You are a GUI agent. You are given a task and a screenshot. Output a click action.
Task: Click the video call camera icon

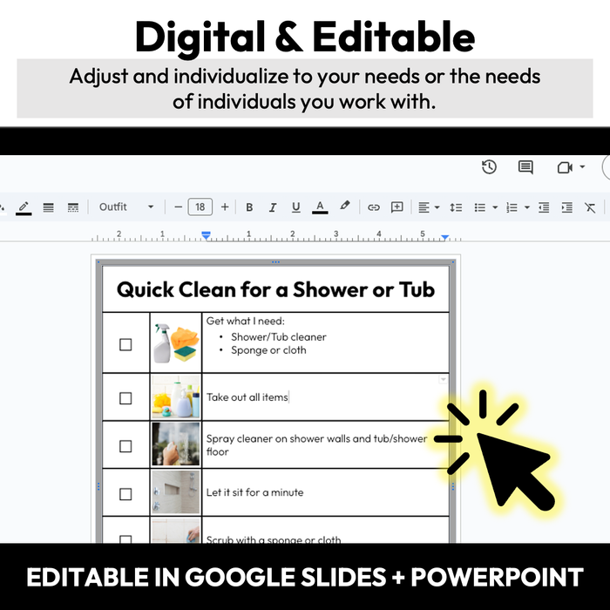565,167
